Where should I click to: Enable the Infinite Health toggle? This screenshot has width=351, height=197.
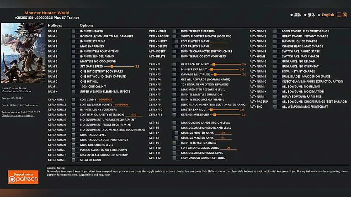[x=73, y=31]
